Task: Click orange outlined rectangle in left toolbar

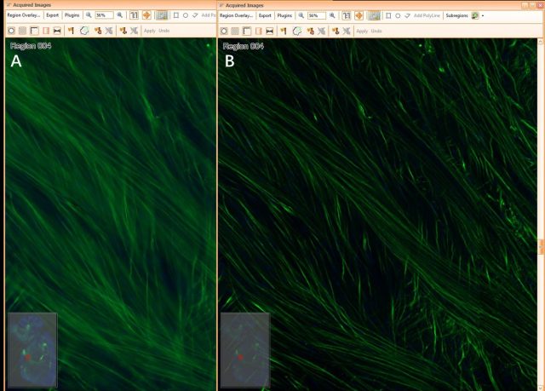Action: tap(46, 31)
